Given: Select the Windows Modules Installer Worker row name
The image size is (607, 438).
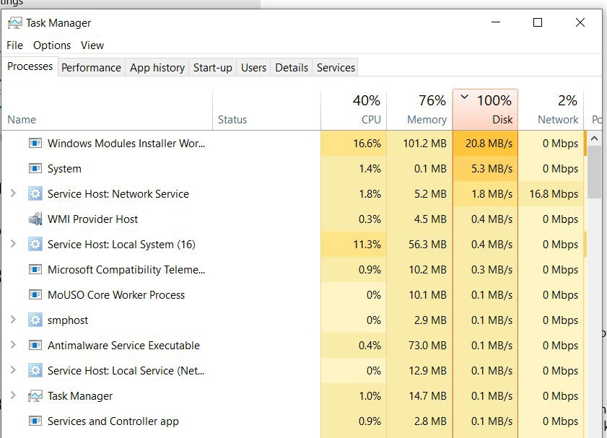Looking at the screenshot, I should (x=126, y=144).
